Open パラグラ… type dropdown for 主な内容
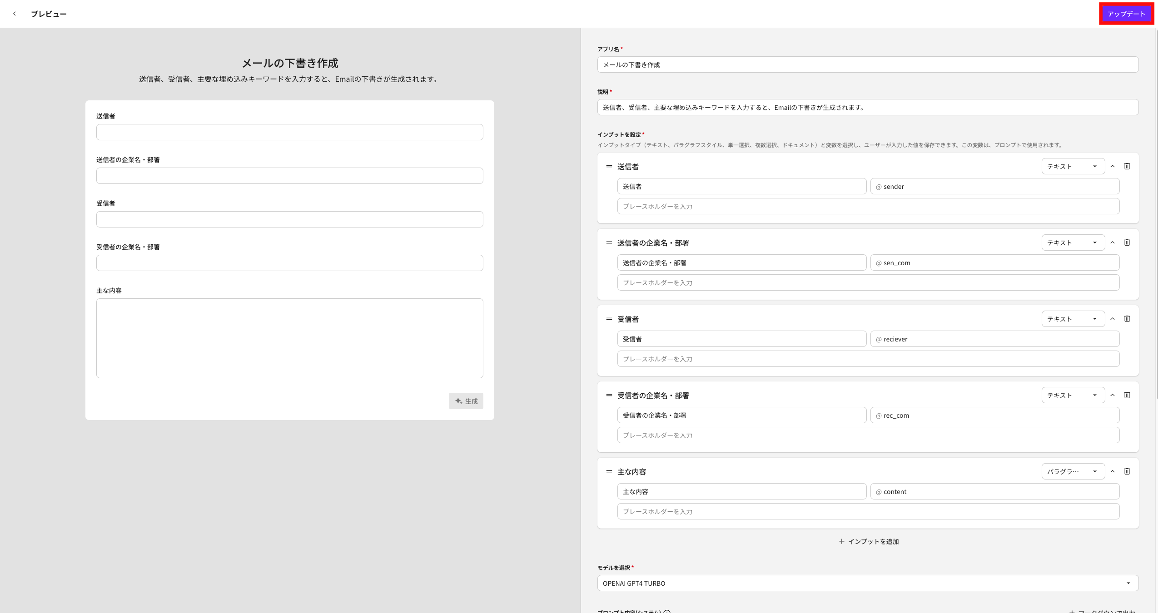The width and height of the screenshot is (1158, 613). pyautogui.click(x=1073, y=471)
